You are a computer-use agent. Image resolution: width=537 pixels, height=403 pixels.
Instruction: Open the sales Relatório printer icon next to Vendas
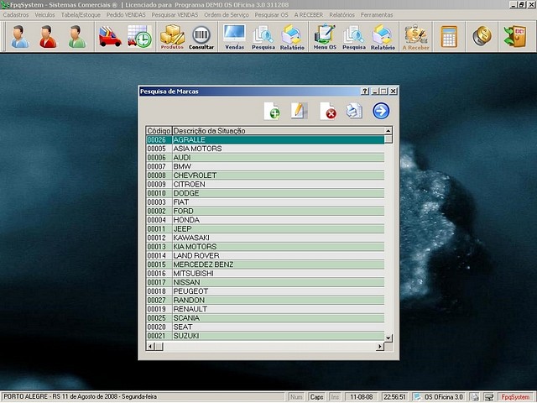(292, 38)
